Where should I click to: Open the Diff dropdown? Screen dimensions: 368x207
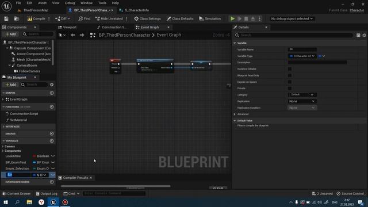[x=63, y=18]
